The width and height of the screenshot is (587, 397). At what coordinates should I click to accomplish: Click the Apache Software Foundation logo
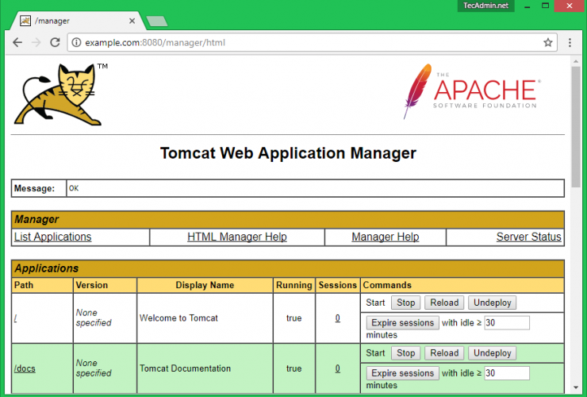click(x=472, y=91)
